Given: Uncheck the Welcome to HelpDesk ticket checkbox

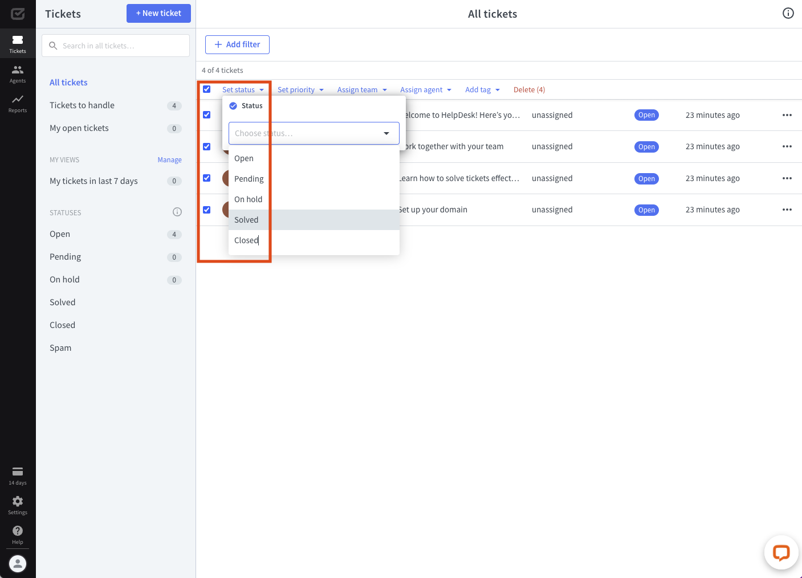Looking at the screenshot, I should (207, 115).
